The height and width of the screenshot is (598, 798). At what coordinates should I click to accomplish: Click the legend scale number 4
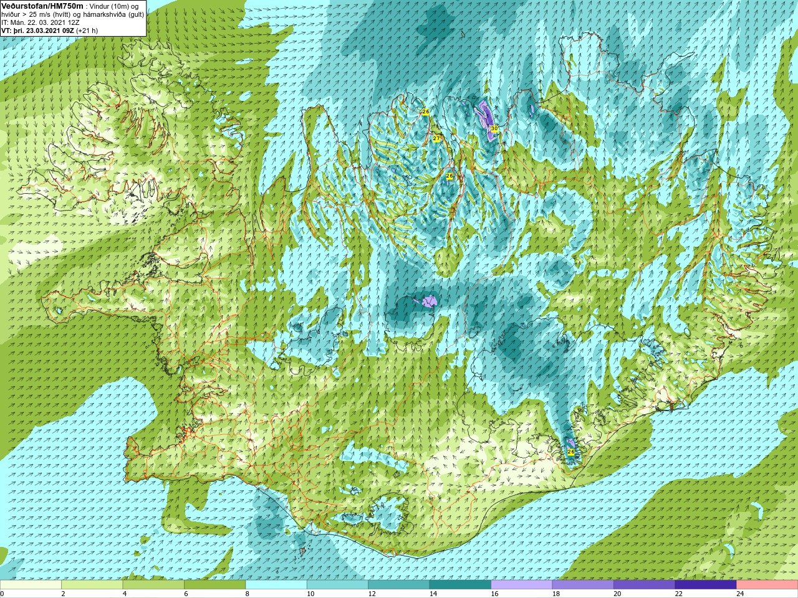(125, 594)
